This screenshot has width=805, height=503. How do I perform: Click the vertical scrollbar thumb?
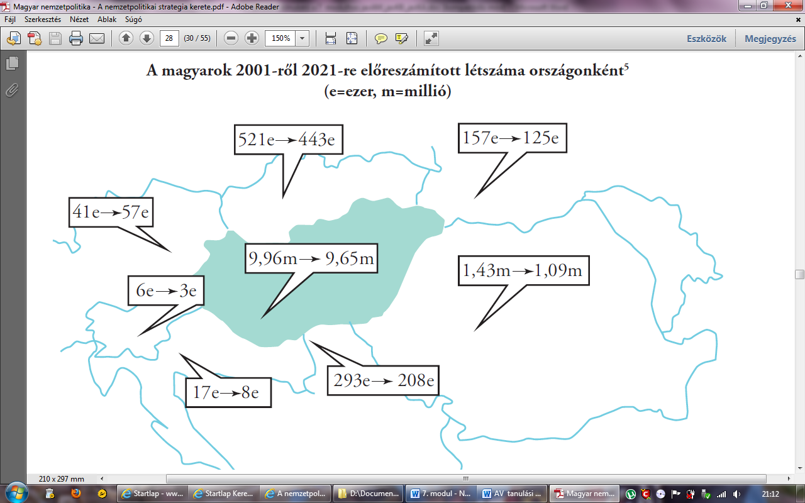point(799,274)
